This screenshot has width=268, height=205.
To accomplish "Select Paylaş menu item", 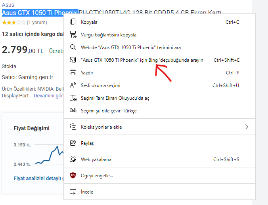I will [159, 143].
